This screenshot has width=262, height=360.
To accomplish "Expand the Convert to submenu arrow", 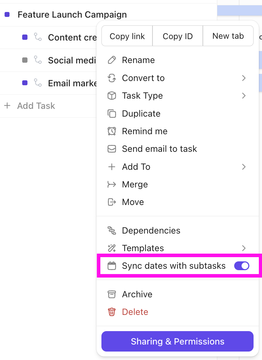I will point(244,78).
